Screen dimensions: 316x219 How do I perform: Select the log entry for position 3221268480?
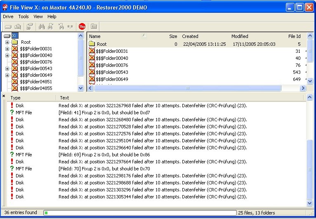(x=157, y=120)
